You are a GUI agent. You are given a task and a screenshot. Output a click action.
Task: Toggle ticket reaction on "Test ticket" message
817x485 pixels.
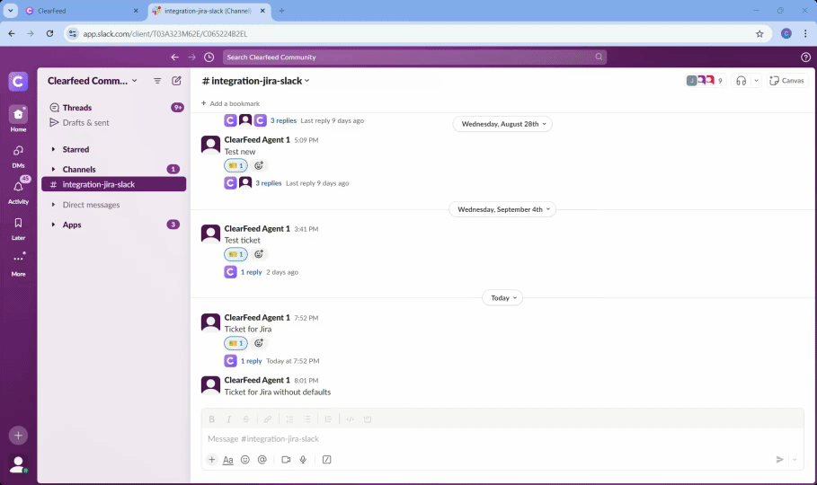[x=235, y=254]
